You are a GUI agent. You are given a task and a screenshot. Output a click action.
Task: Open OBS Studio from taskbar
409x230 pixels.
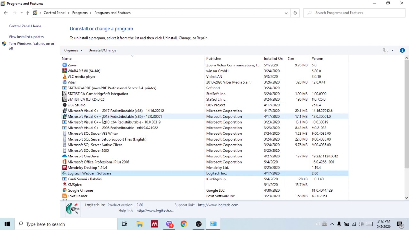198,224
